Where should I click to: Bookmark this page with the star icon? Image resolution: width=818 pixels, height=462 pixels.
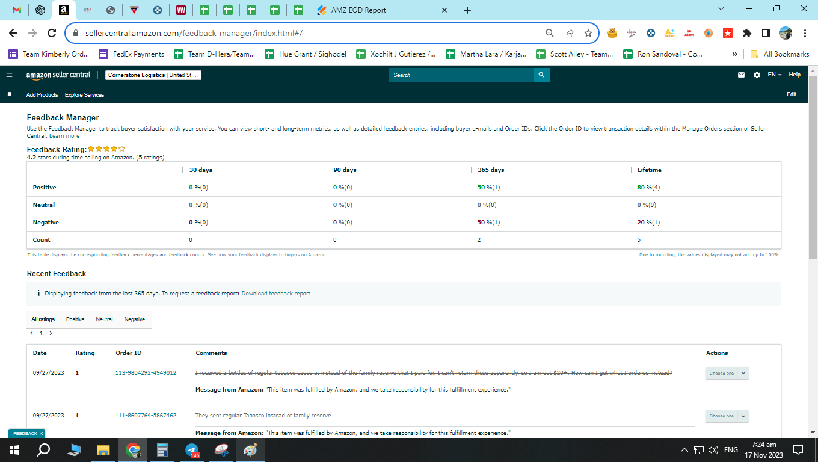point(588,33)
